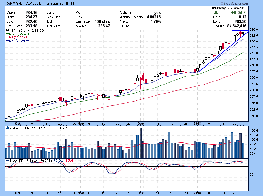This screenshot has width=263, height=196.
Task: Click the Slow STO legend line marker
Action: 7,160
